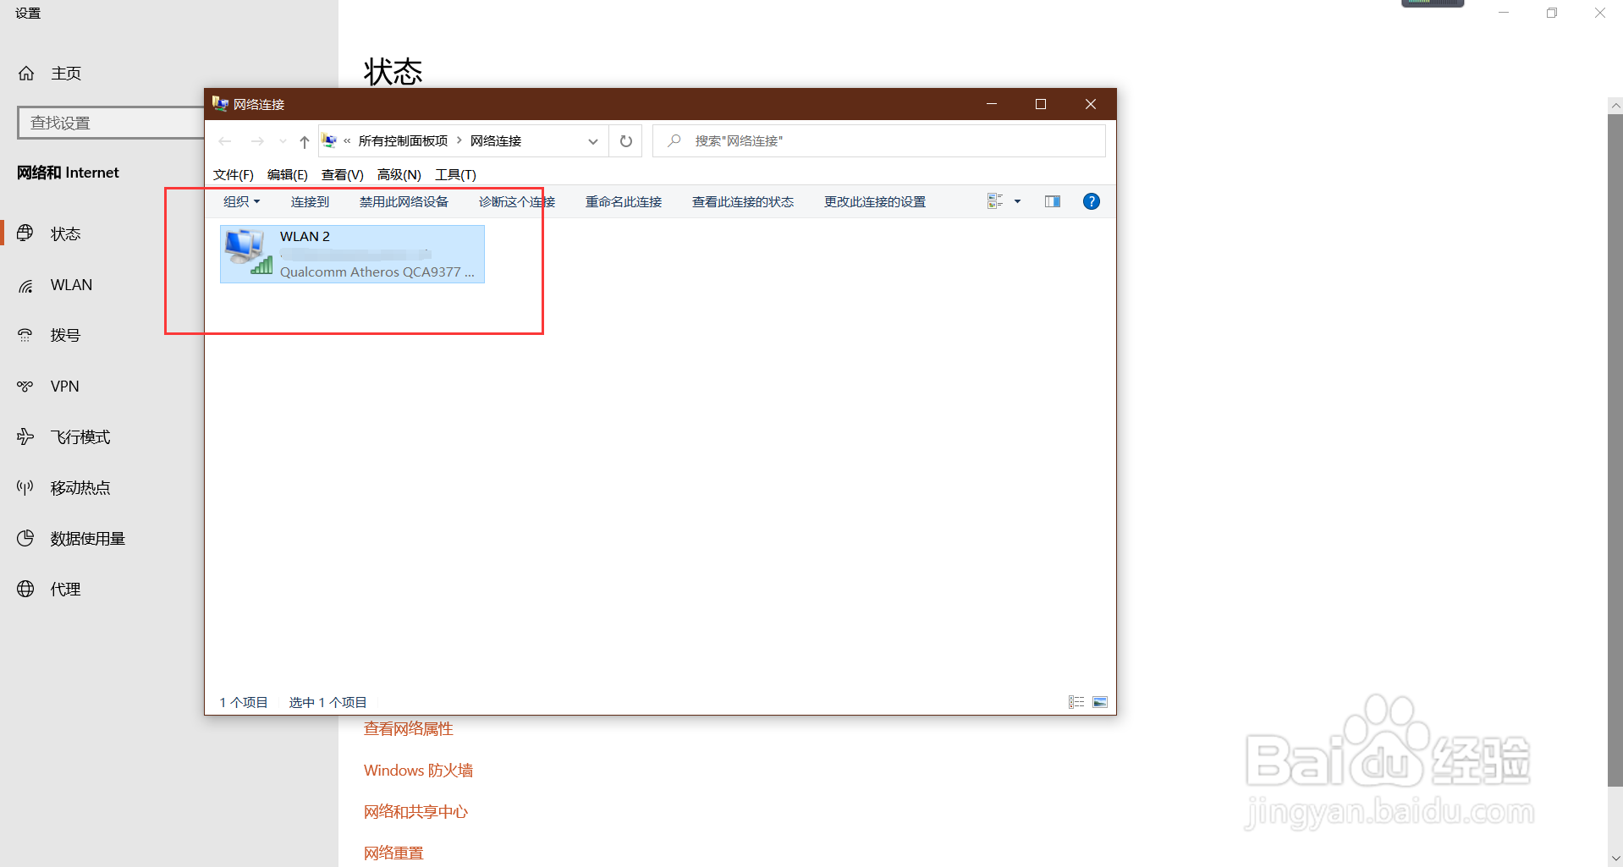Click the 查找设置 search box in Settings
The height and width of the screenshot is (867, 1623).
tap(111, 123)
